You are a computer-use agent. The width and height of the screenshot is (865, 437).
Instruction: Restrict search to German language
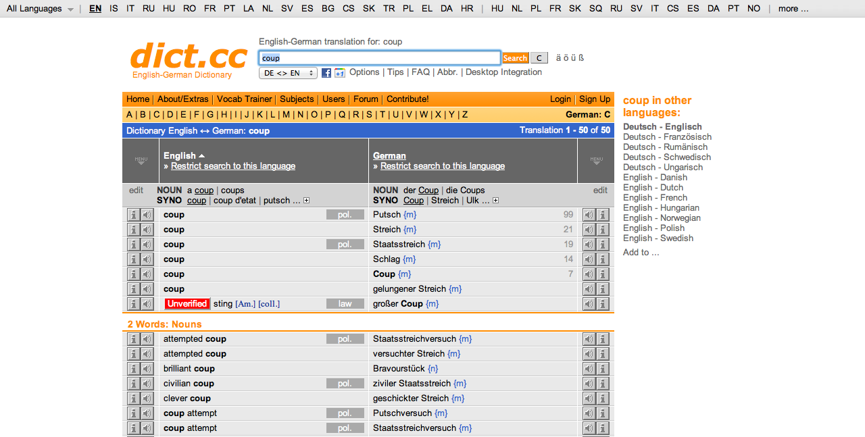tap(443, 166)
